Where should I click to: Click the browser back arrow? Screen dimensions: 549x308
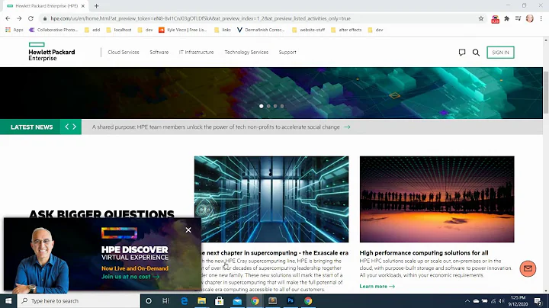coord(8,18)
